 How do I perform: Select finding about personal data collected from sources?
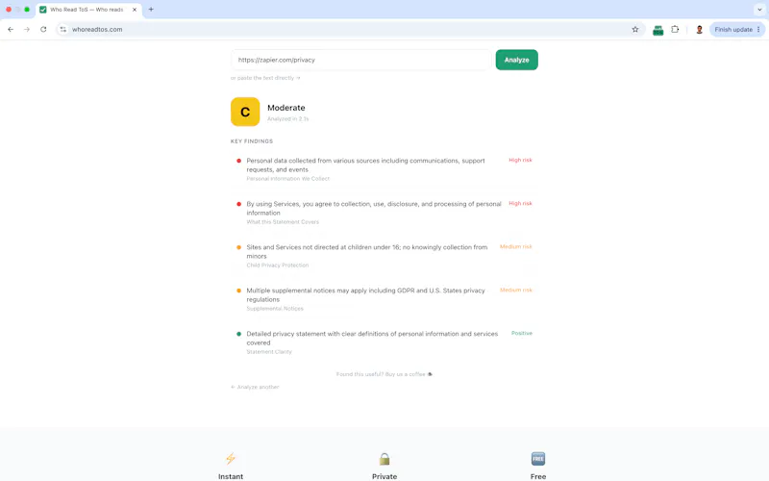(365, 165)
